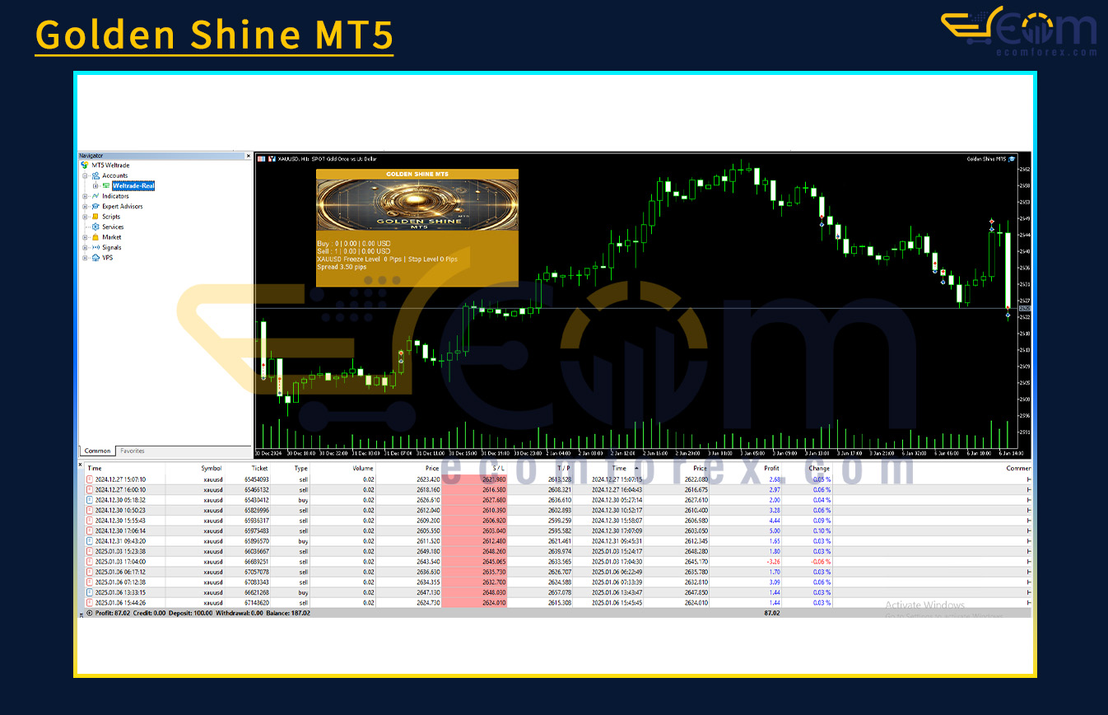Switch to the Common tab in Navigator

coord(98,451)
